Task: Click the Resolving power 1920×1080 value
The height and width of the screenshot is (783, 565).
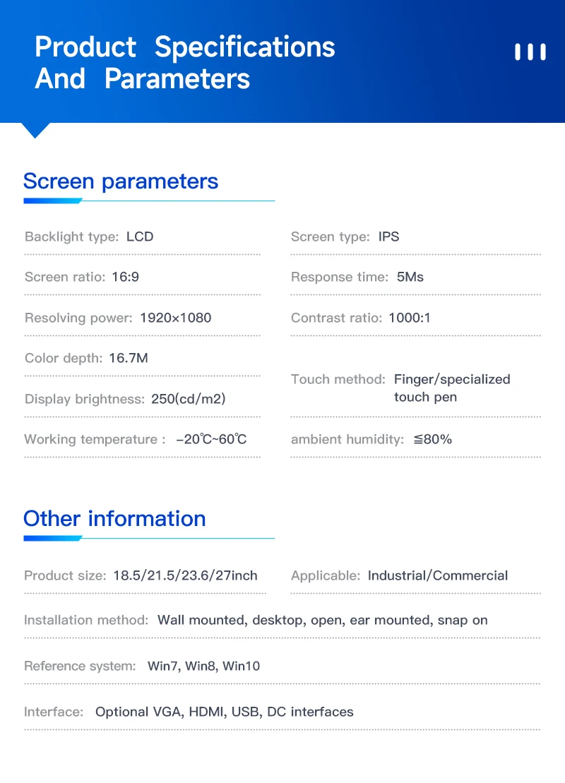Action: 176,318
